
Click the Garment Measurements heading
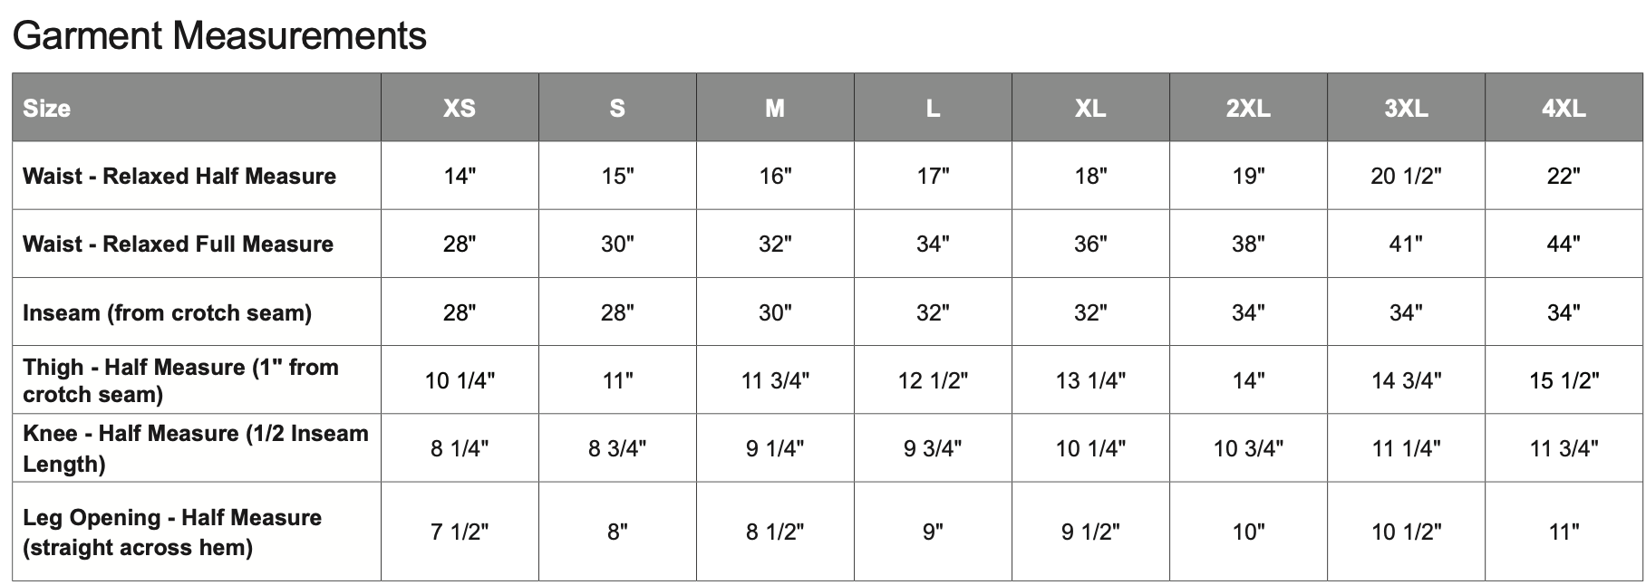[x=219, y=36]
